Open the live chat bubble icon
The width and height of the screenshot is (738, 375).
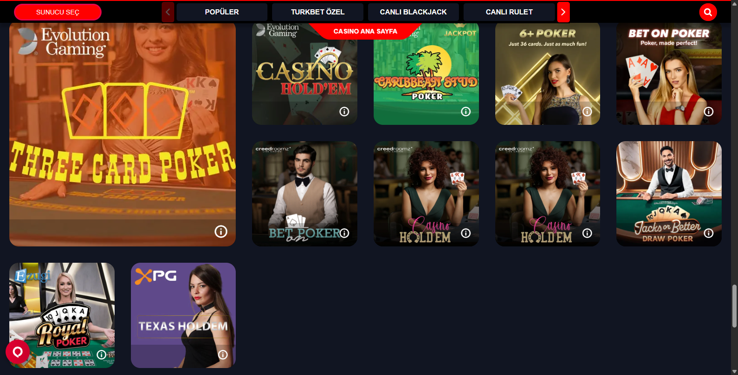click(18, 352)
